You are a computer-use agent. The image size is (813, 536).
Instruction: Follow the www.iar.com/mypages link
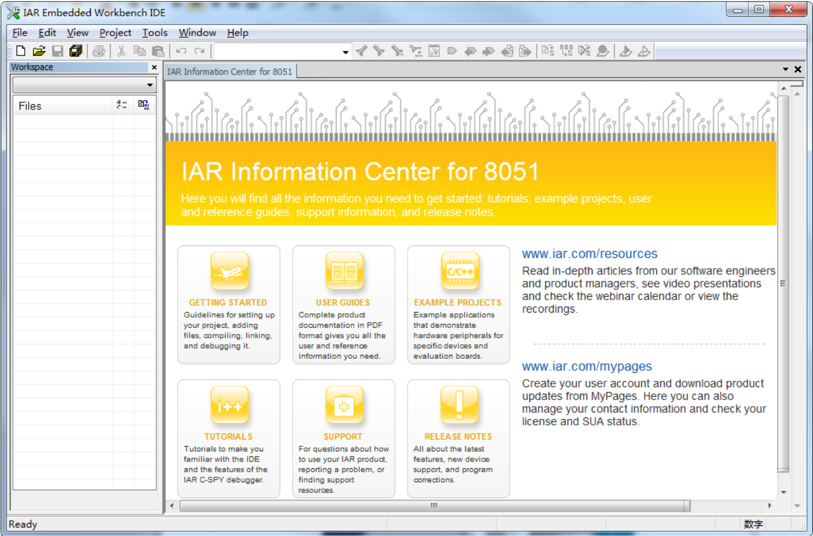click(x=587, y=367)
